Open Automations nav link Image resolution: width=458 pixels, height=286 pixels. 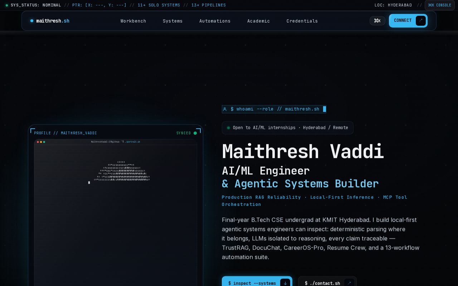click(215, 21)
